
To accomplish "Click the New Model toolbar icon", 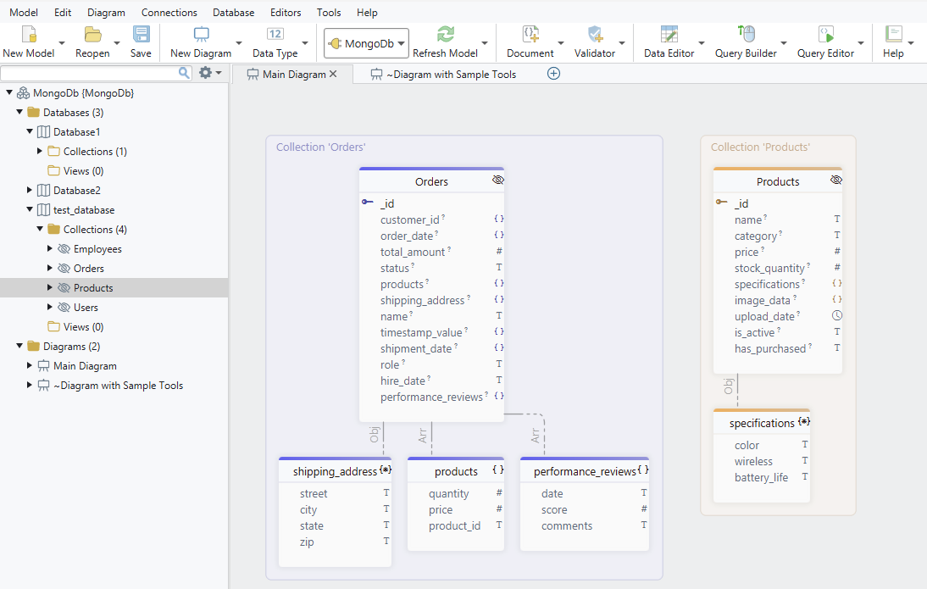I will (x=29, y=34).
